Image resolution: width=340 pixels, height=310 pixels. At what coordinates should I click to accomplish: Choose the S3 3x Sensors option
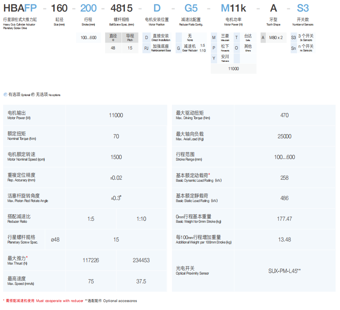click(x=293, y=37)
